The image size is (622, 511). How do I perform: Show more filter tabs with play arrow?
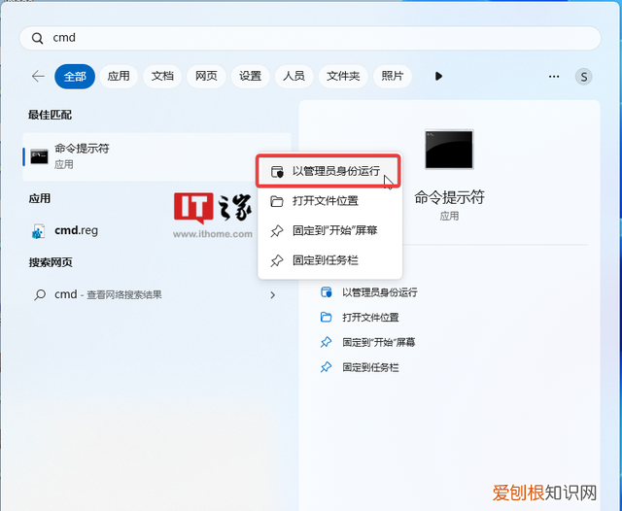(438, 76)
